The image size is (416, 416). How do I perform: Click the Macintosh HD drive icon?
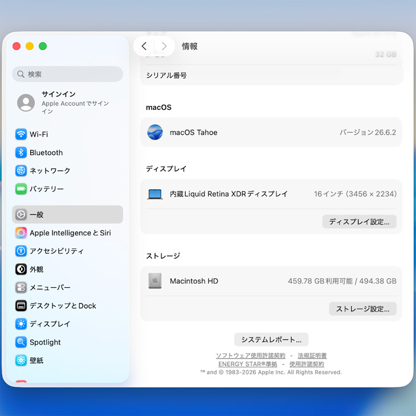(155, 281)
